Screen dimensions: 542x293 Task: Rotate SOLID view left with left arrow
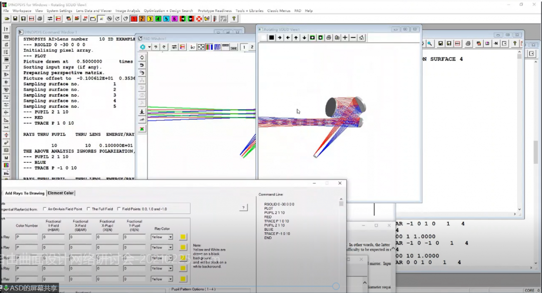(288, 38)
